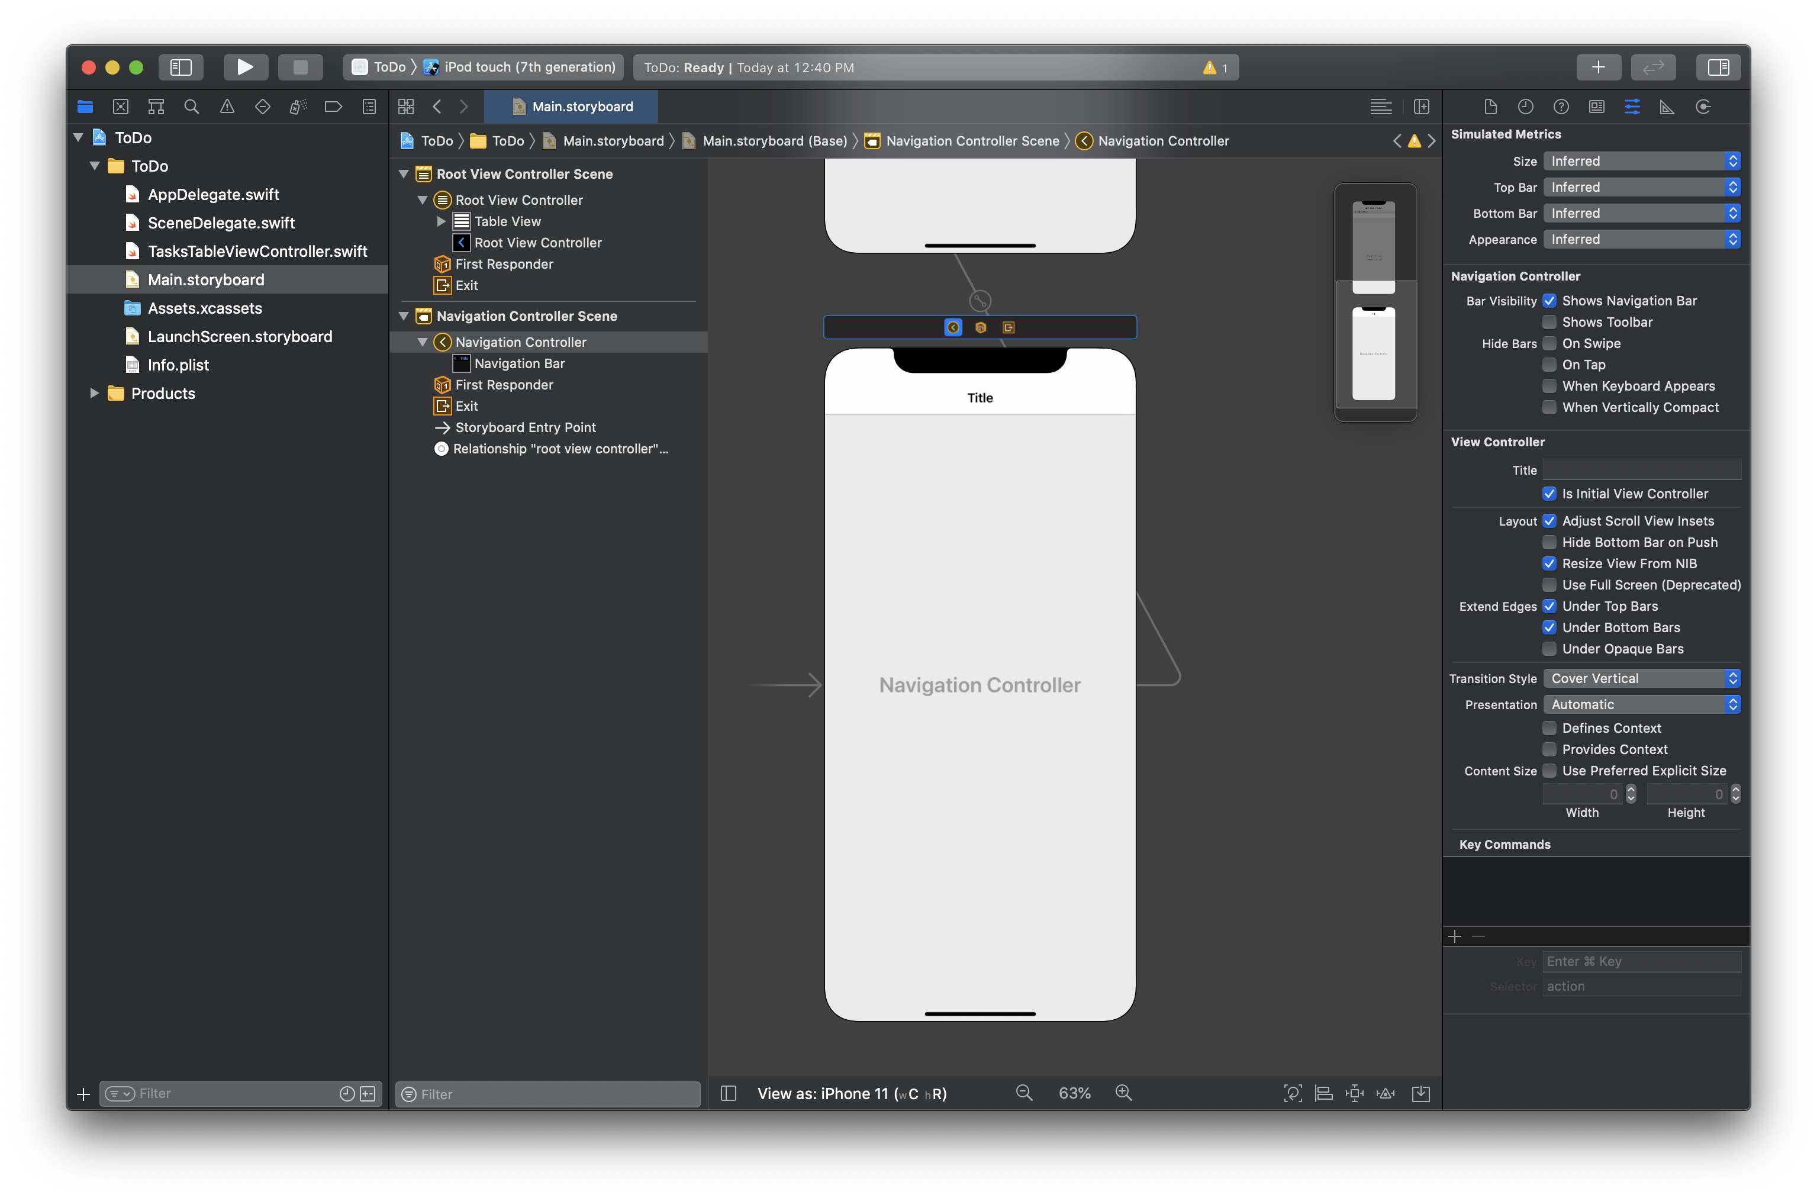Open the Presentation style dropdown
1817x1198 pixels.
click(1643, 703)
